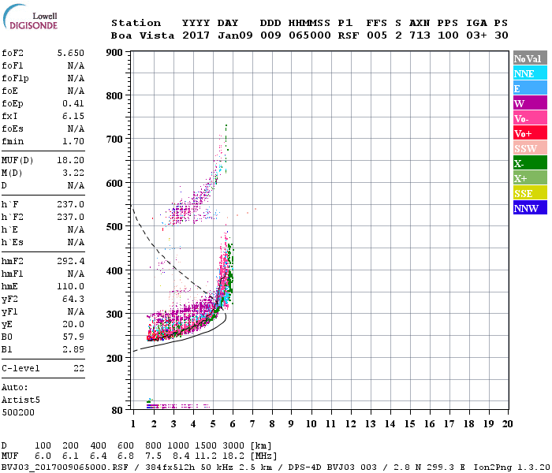This screenshot has width=552, height=473.
Task: Pick the light green X+ legend swatch
Action: (x=529, y=178)
